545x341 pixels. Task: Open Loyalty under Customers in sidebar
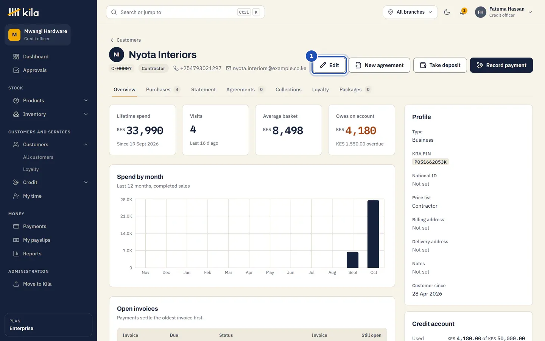(31, 169)
